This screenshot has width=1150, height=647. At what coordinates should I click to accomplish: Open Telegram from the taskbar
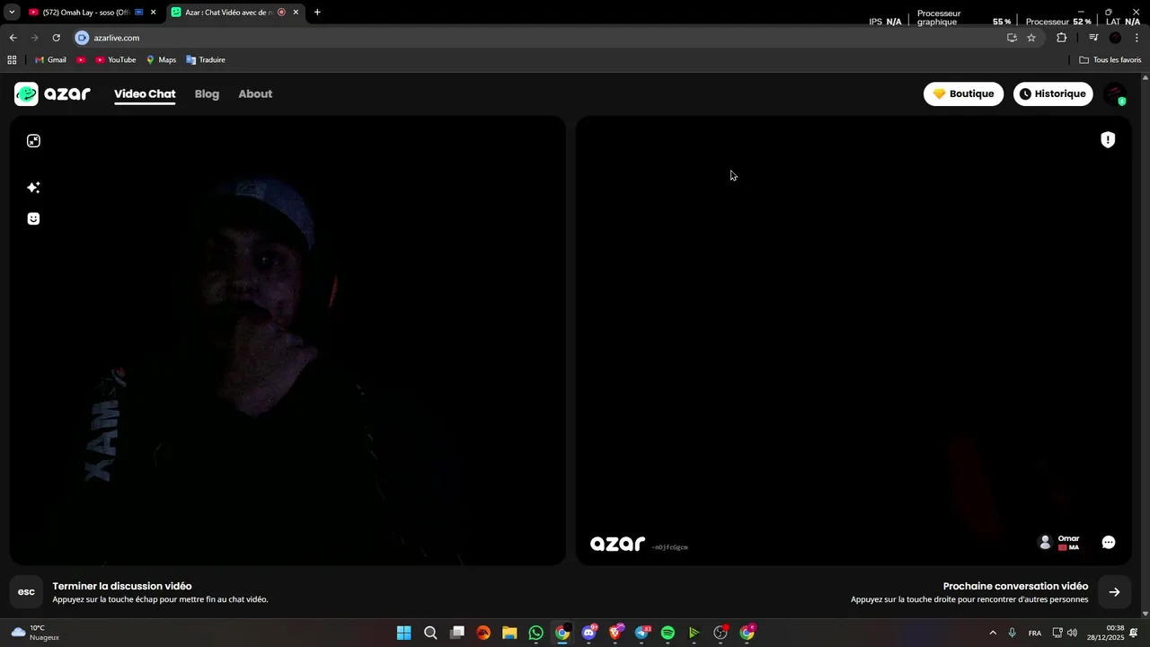[x=641, y=633]
